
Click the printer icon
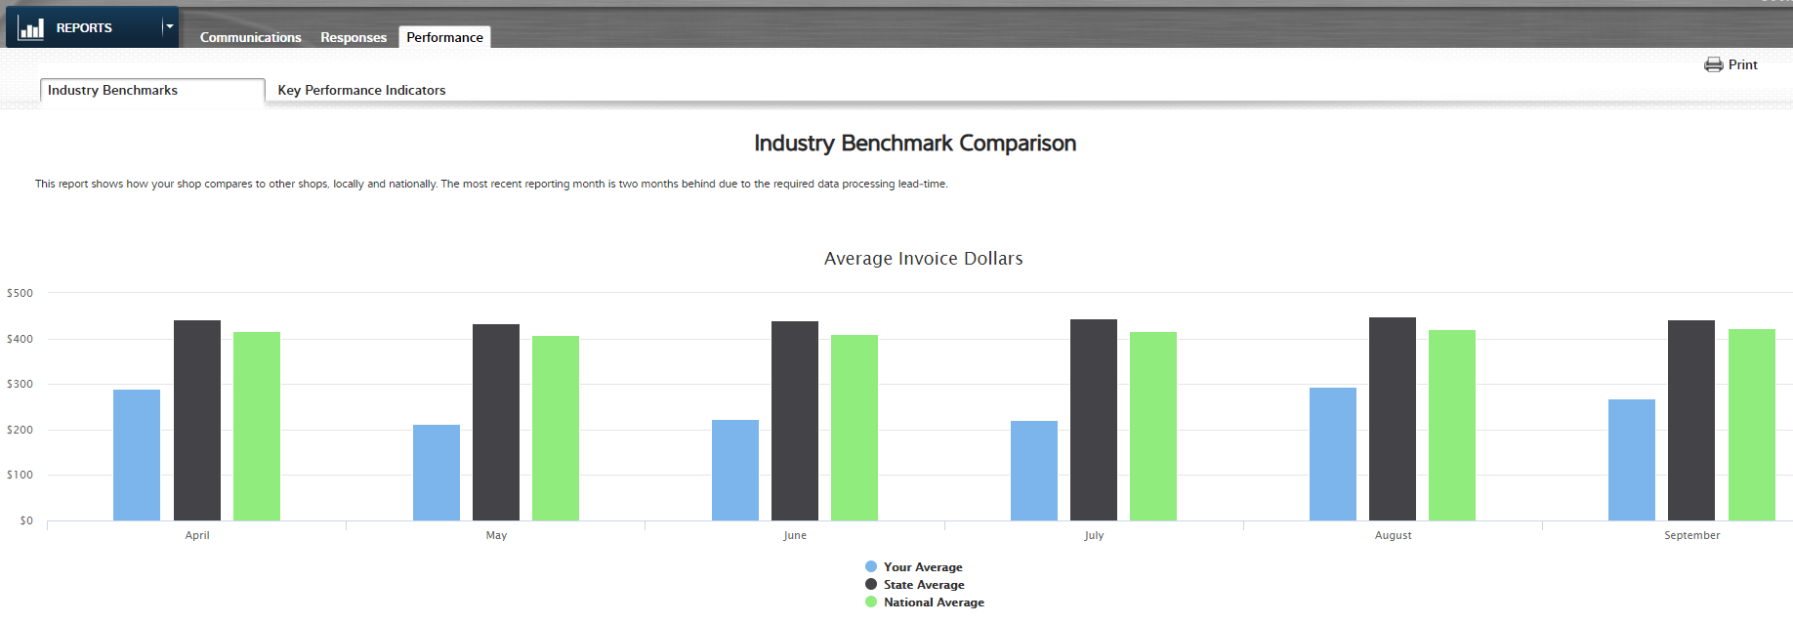click(1713, 64)
